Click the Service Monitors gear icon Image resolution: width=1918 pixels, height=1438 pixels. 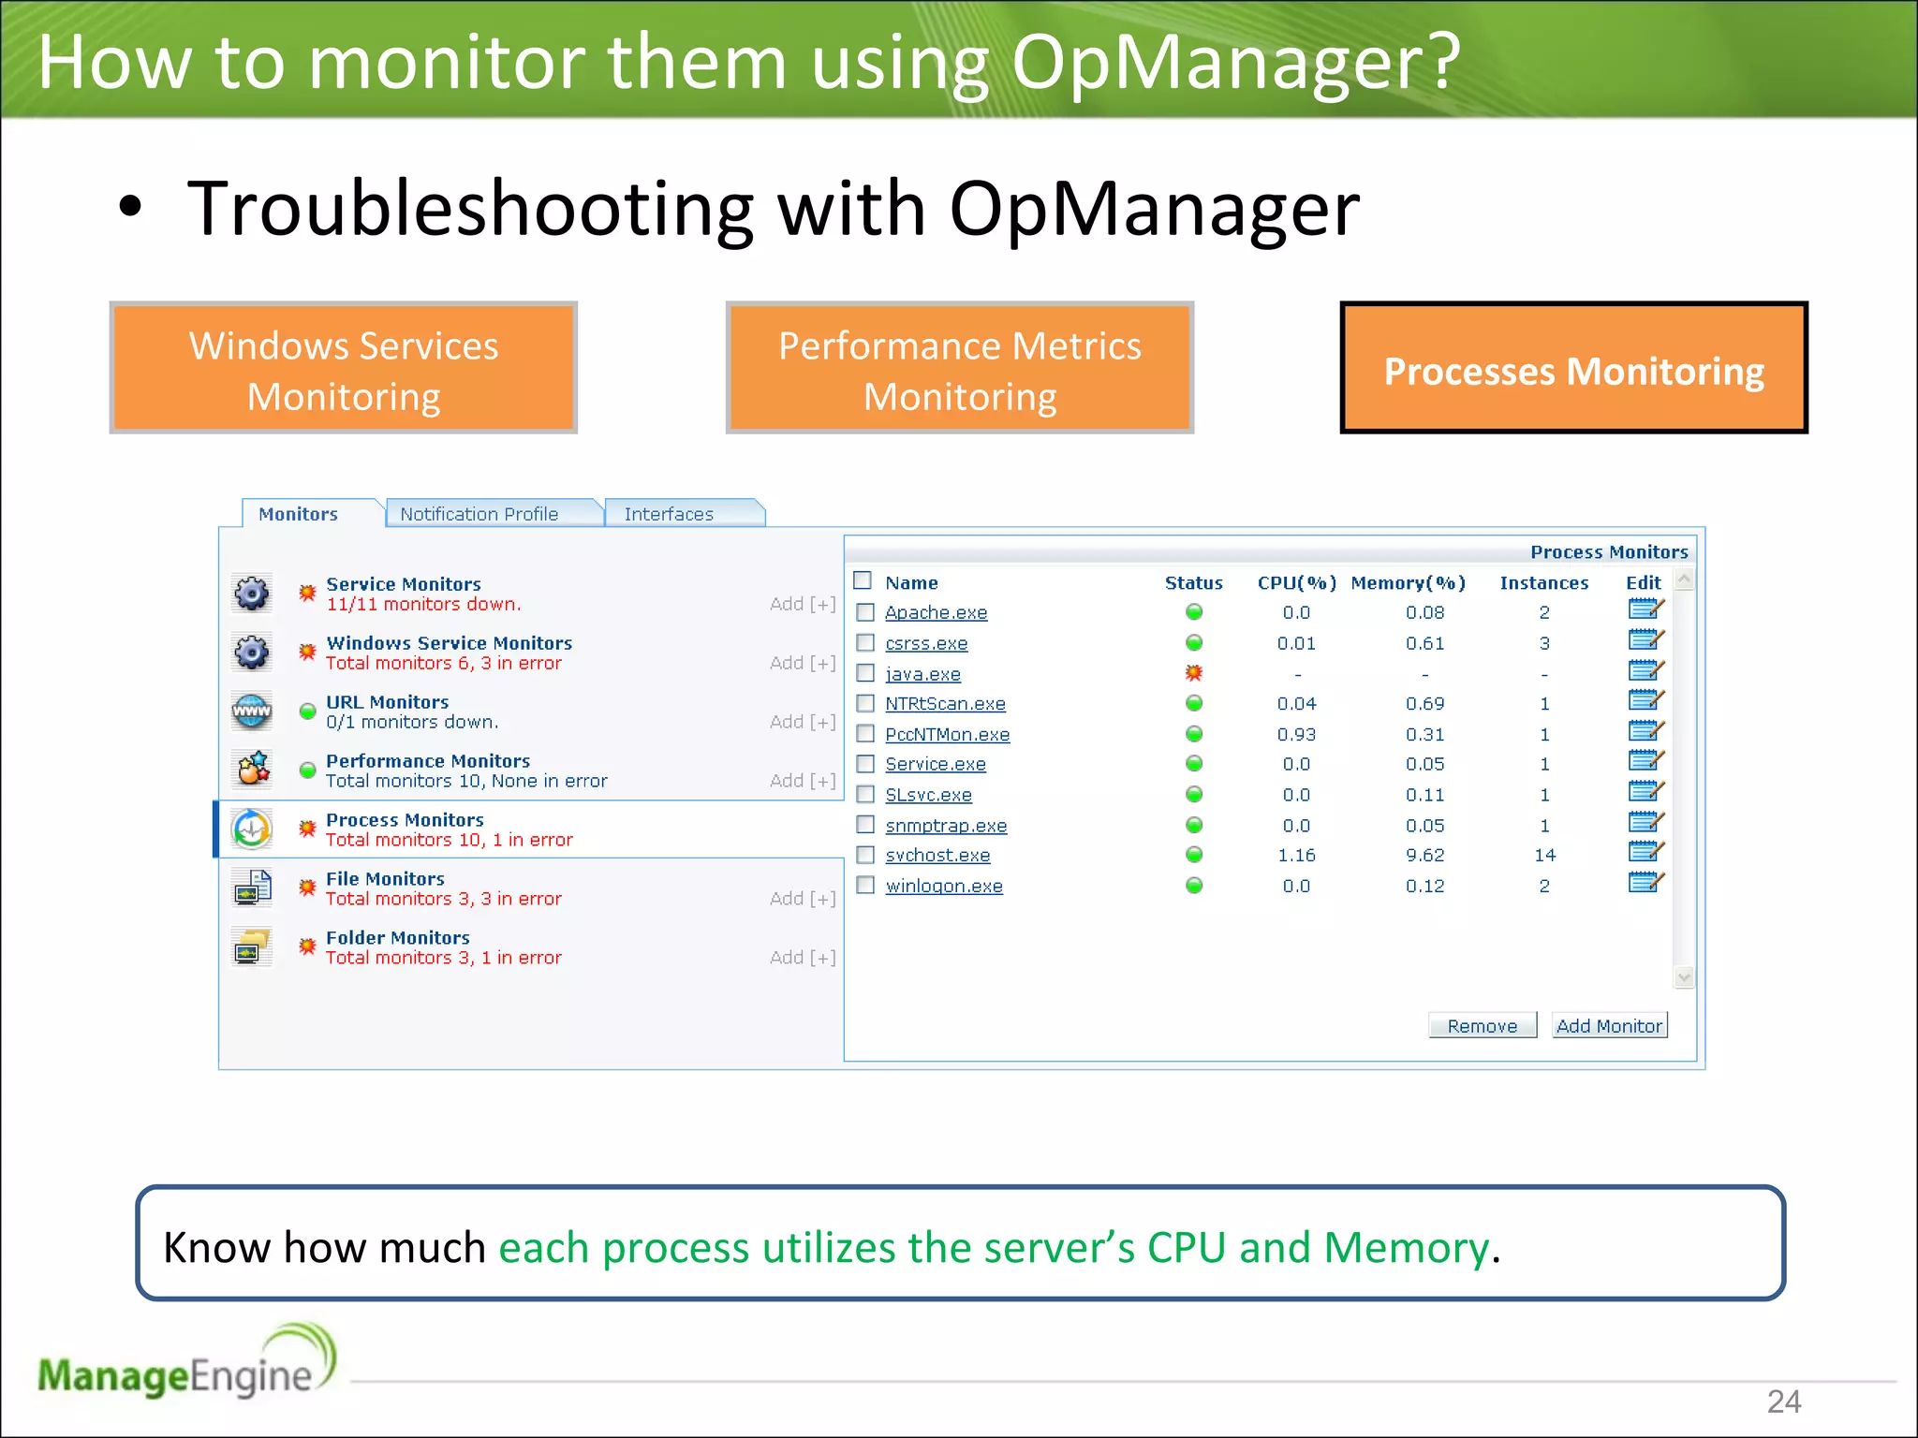252,594
